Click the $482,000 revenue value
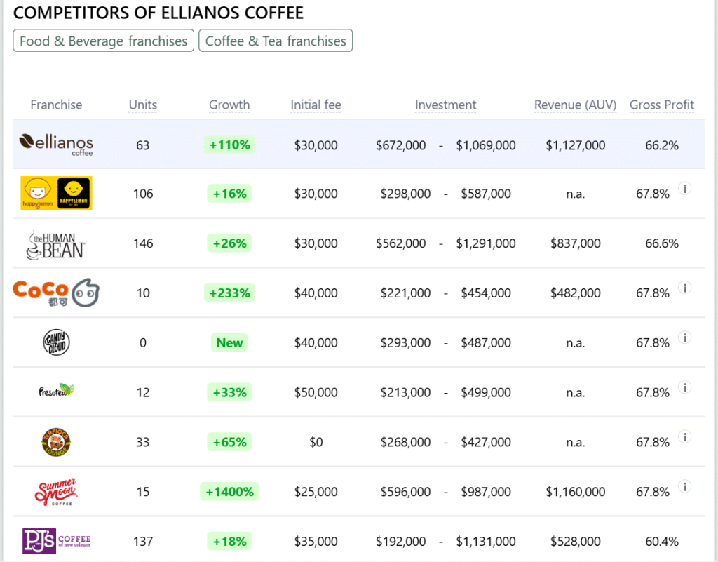Image resolution: width=718 pixels, height=562 pixels. pyautogui.click(x=575, y=293)
